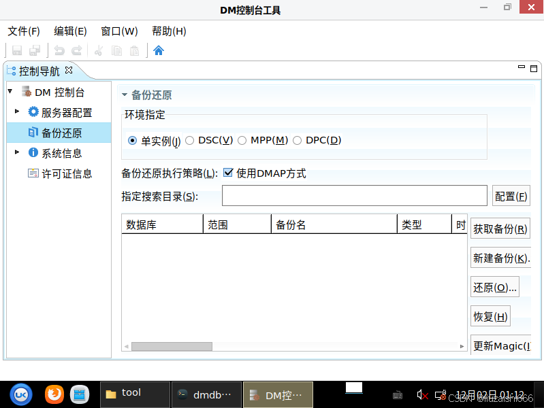Viewport: 544px width, 408px height.
Task: Expand the 系统信息 node arrow
Action: 17,152
